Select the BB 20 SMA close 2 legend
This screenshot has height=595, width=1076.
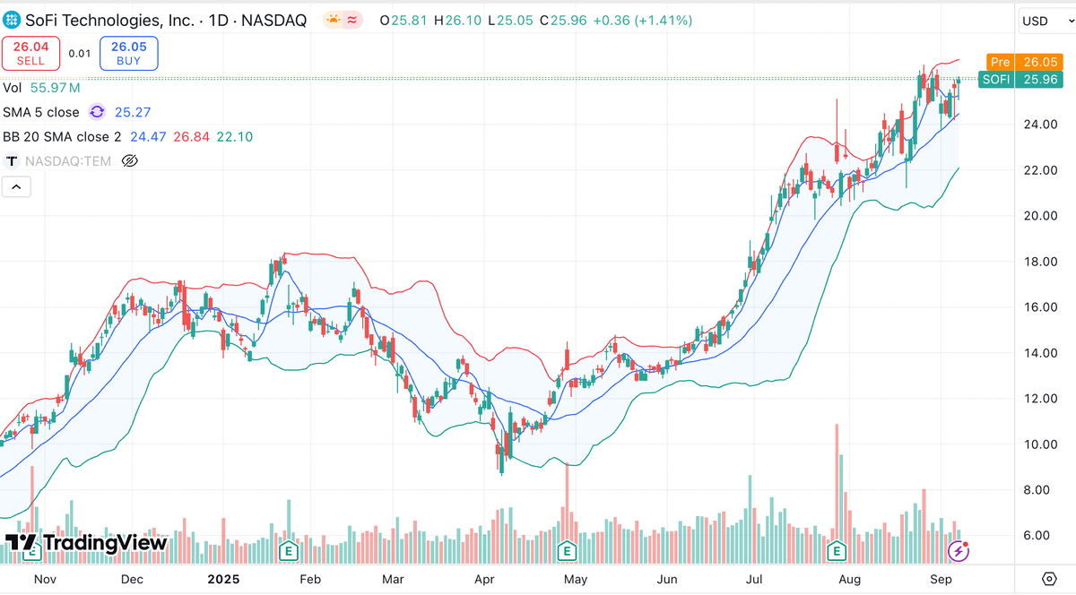pos(63,137)
